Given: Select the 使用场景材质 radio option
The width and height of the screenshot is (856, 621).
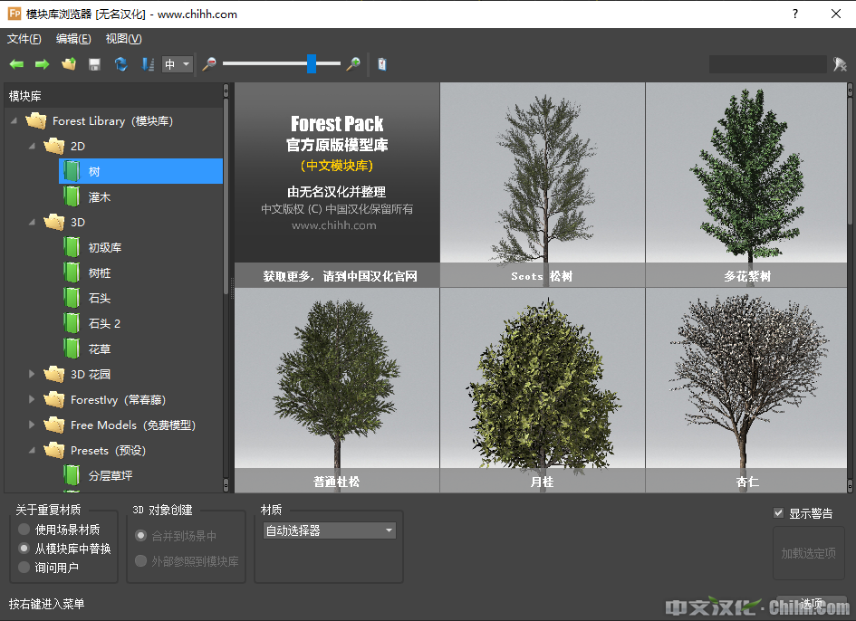Looking at the screenshot, I should coord(24,530).
